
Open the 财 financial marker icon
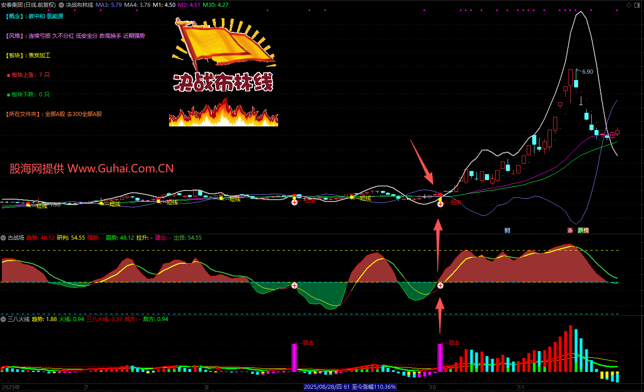pyautogui.click(x=507, y=231)
